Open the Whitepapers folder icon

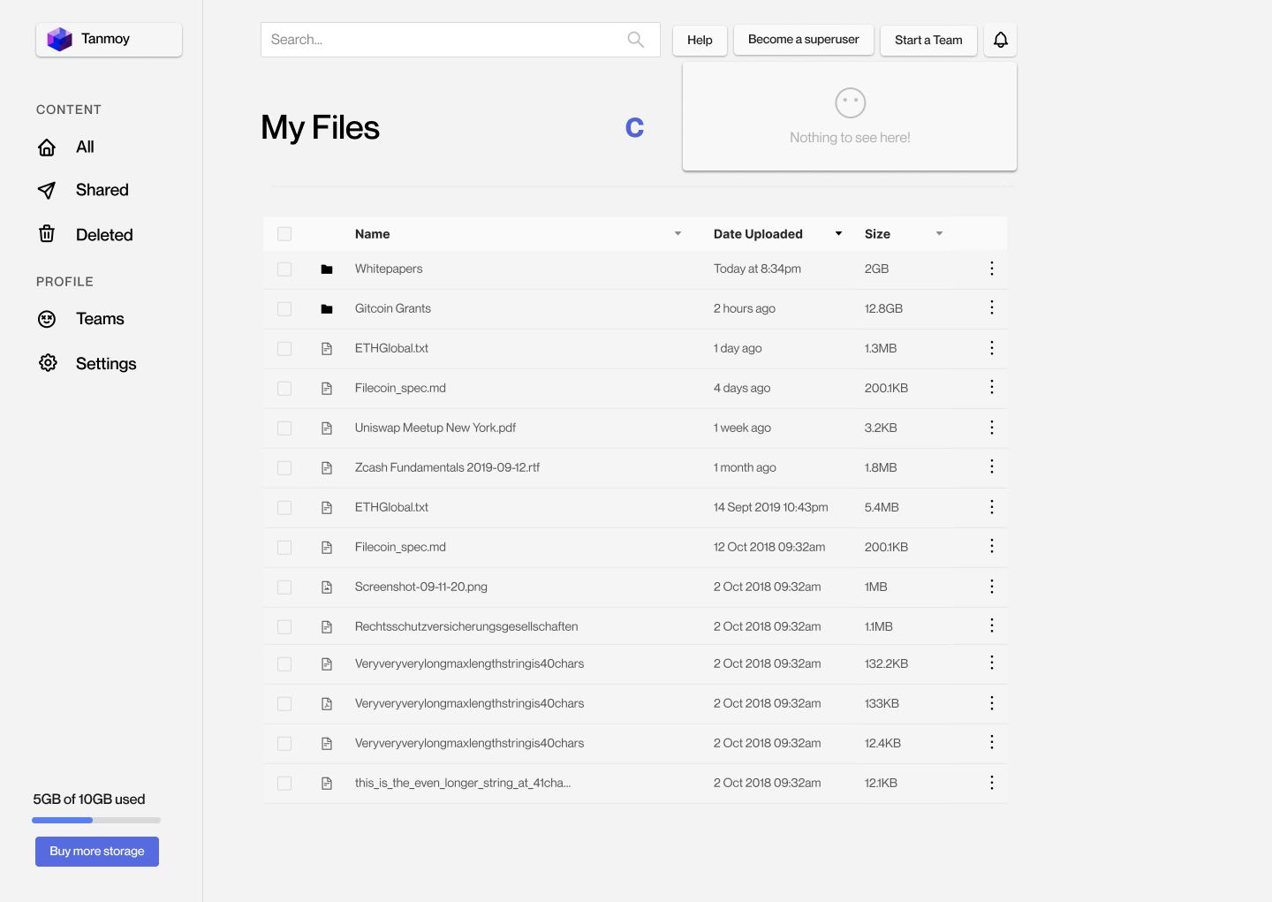(327, 269)
